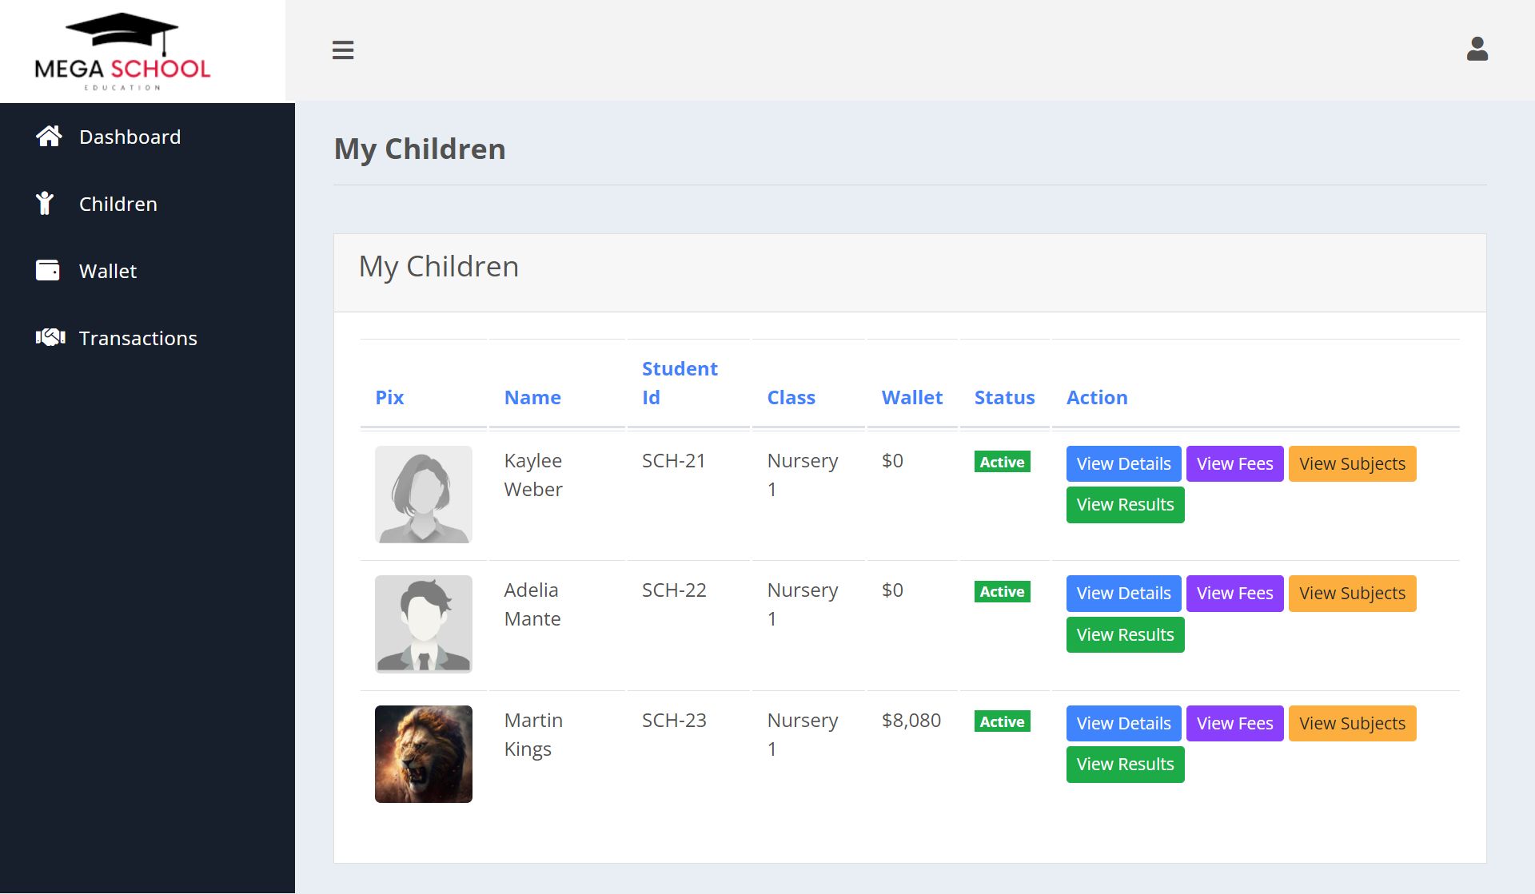Sort by Student Id column header
Image resolution: width=1535 pixels, height=894 pixels.
click(x=679, y=383)
